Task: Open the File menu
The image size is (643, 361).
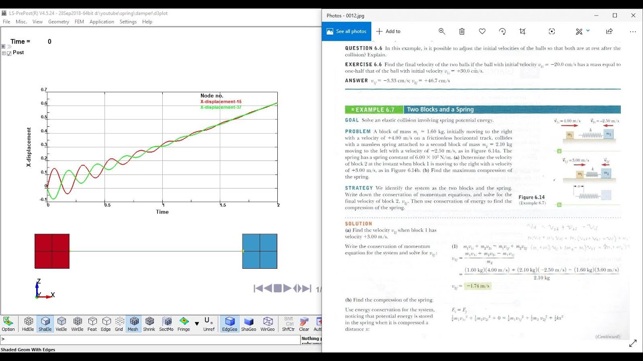Action: pos(7,22)
